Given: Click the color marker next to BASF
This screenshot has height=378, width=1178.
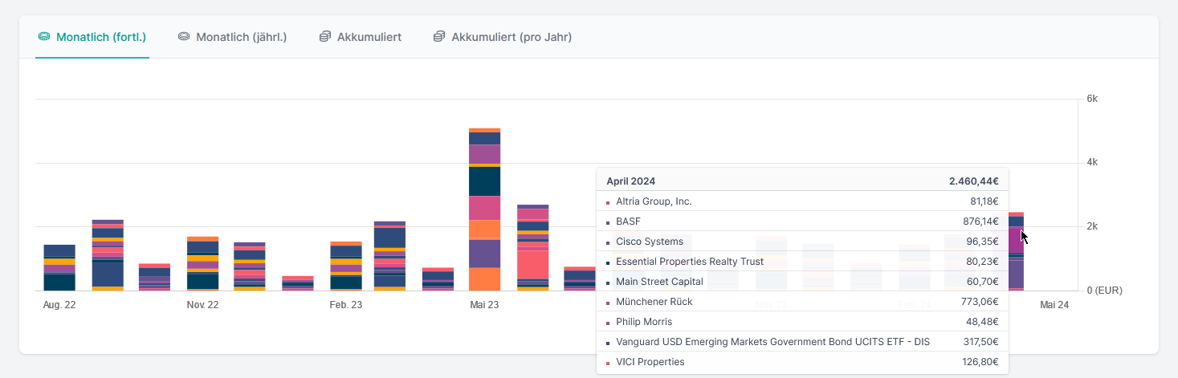Looking at the screenshot, I should (x=608, y=222).
